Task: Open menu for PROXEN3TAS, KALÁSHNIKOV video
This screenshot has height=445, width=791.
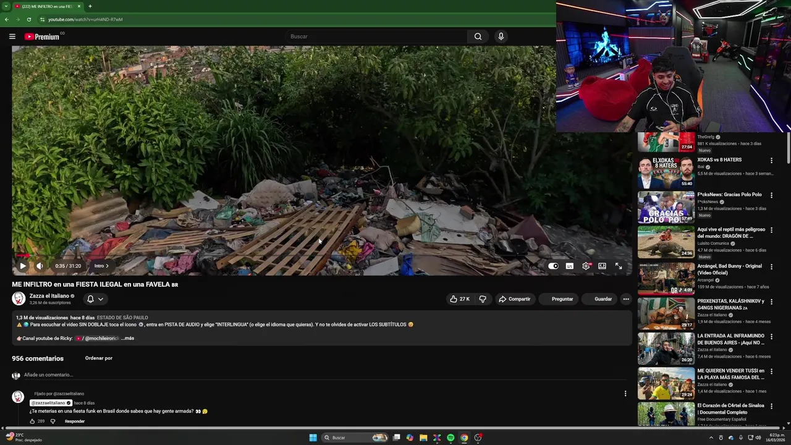Action: pyautogui.click(x=771, y=302)
